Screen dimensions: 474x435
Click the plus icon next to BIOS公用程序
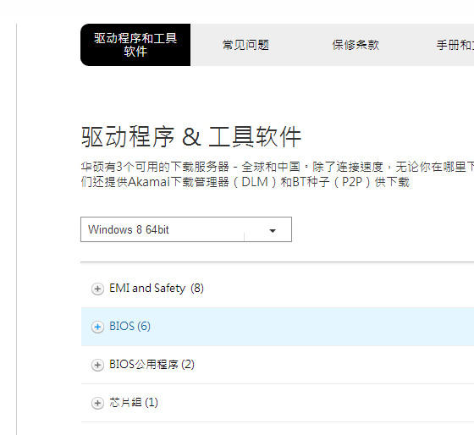(97, 365)
